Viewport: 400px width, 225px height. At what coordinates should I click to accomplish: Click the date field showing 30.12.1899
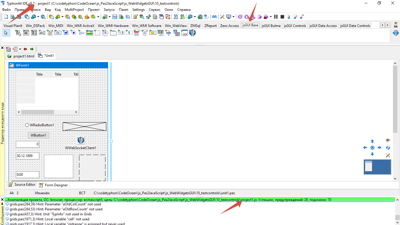[x=27, y=156]
